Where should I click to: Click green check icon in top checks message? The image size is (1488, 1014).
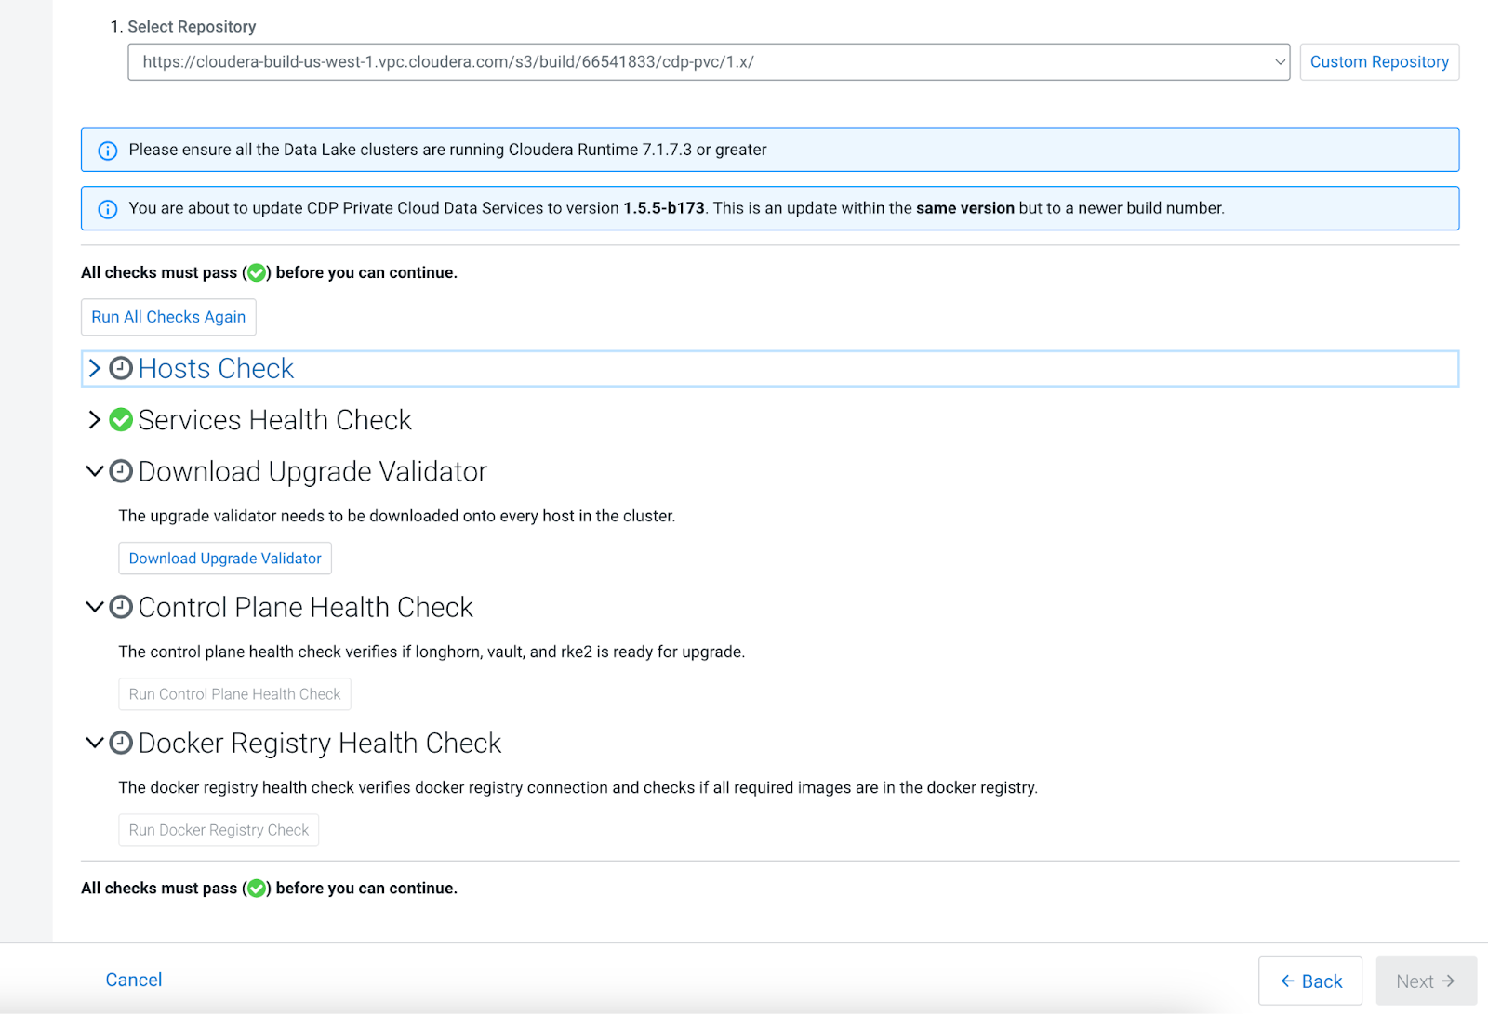tap(257, 273)
